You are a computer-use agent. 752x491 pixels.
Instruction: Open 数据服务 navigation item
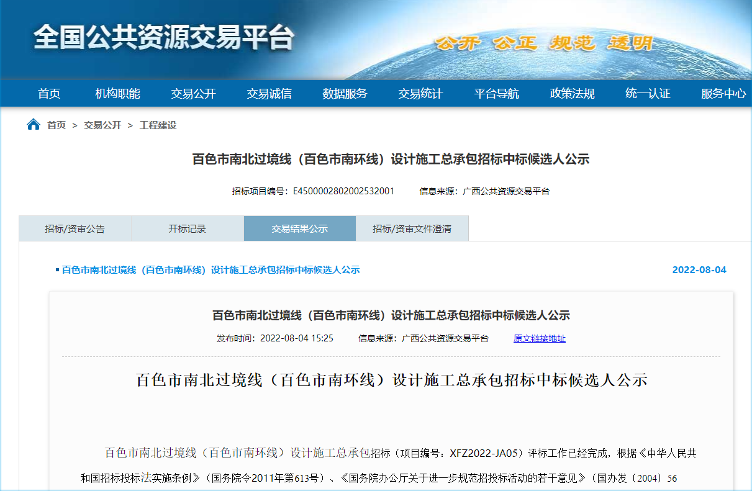click(345, 94)
